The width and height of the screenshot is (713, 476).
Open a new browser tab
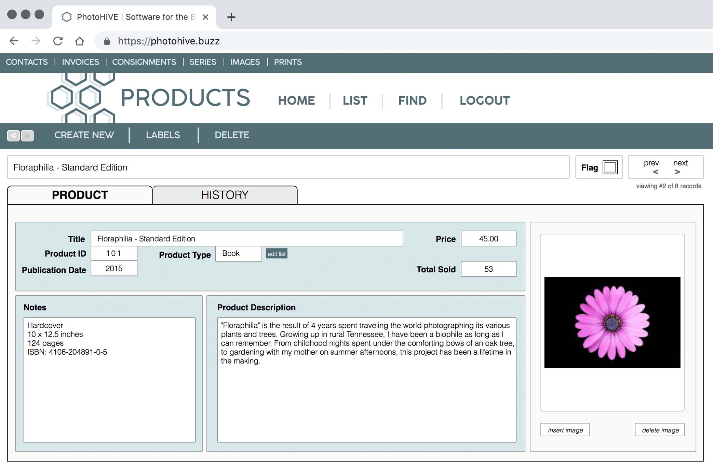click(x=231, y=17)
